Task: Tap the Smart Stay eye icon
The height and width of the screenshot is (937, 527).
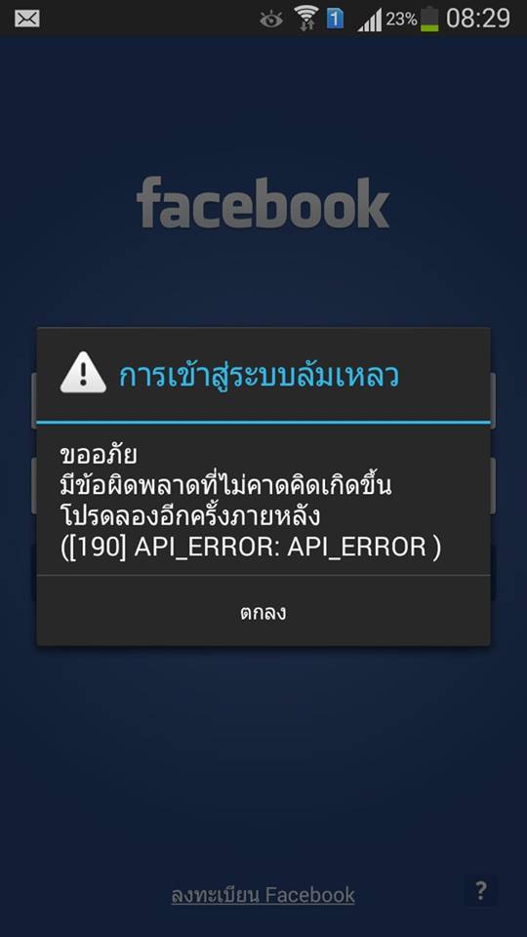Action: click(271, 20)
